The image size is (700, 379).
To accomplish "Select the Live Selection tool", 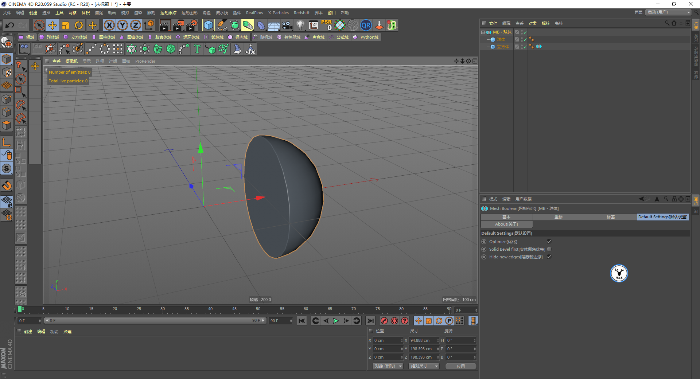I will click(x=39, y=25).
